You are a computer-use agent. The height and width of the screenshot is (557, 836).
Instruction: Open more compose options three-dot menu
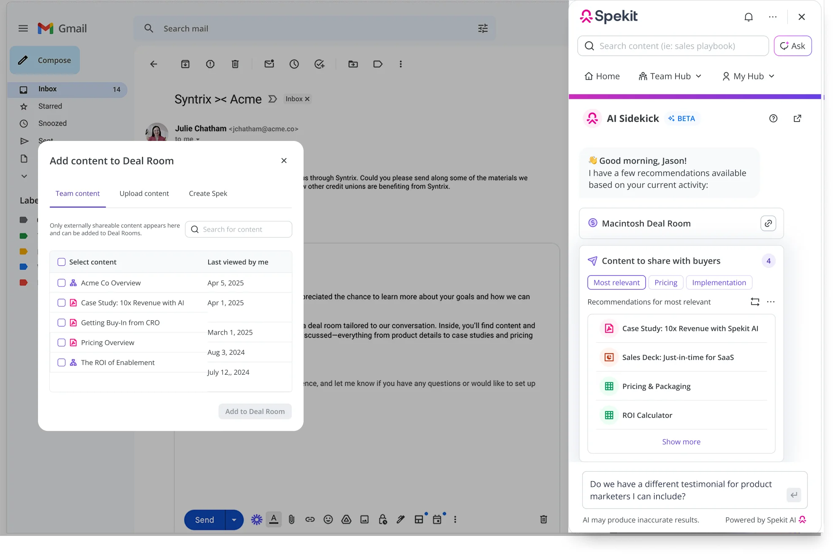coord(455,519)
